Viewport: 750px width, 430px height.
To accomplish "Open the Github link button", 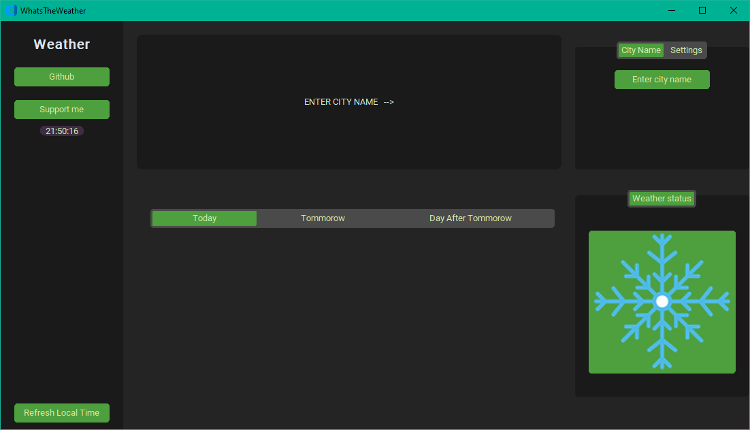I will [x=62, y=76].
